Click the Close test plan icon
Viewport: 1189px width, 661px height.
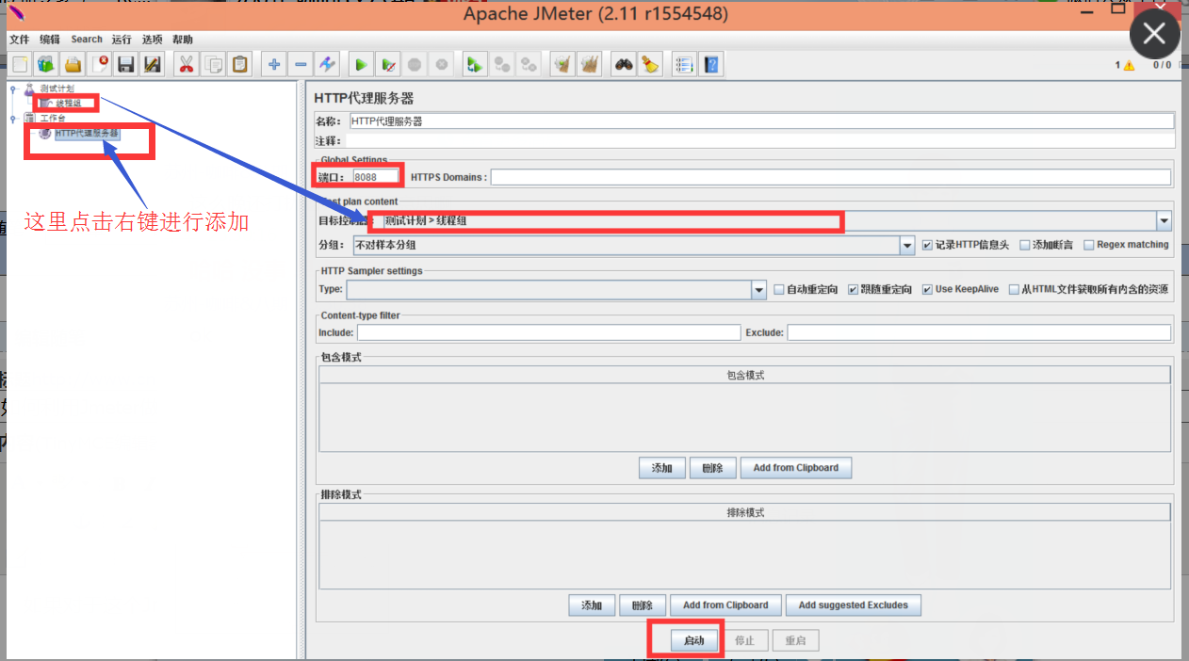coord(99,64)
